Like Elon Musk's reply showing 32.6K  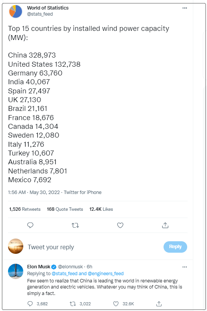116,304
